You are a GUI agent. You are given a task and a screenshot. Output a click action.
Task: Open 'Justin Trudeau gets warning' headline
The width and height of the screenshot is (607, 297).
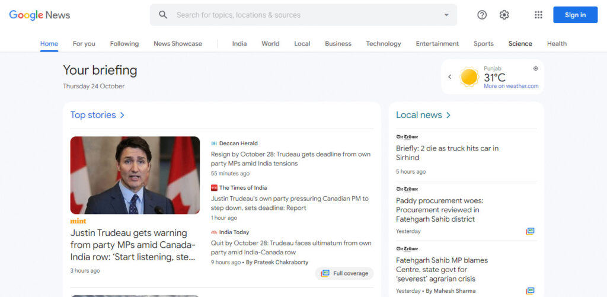pos(133,245)
